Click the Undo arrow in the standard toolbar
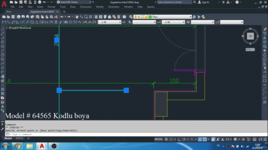 click(62, 17)
